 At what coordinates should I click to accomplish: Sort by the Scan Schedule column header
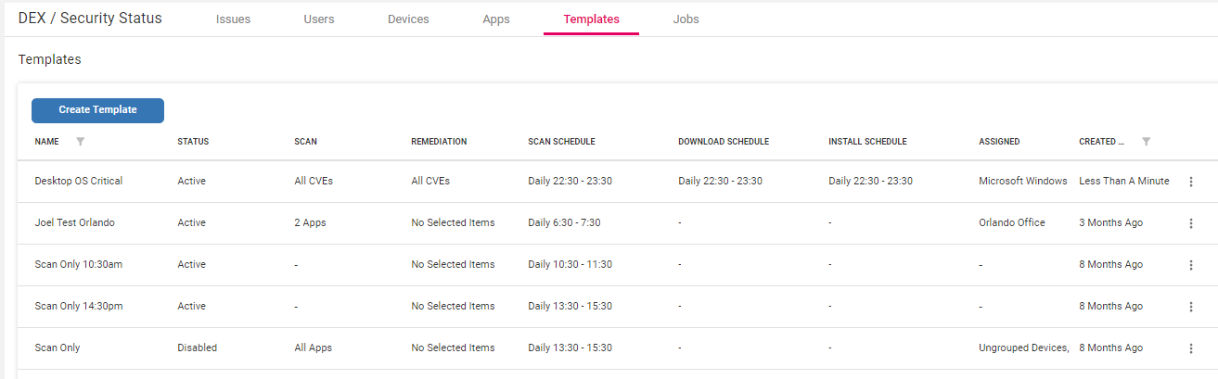[x=561, y=142]
